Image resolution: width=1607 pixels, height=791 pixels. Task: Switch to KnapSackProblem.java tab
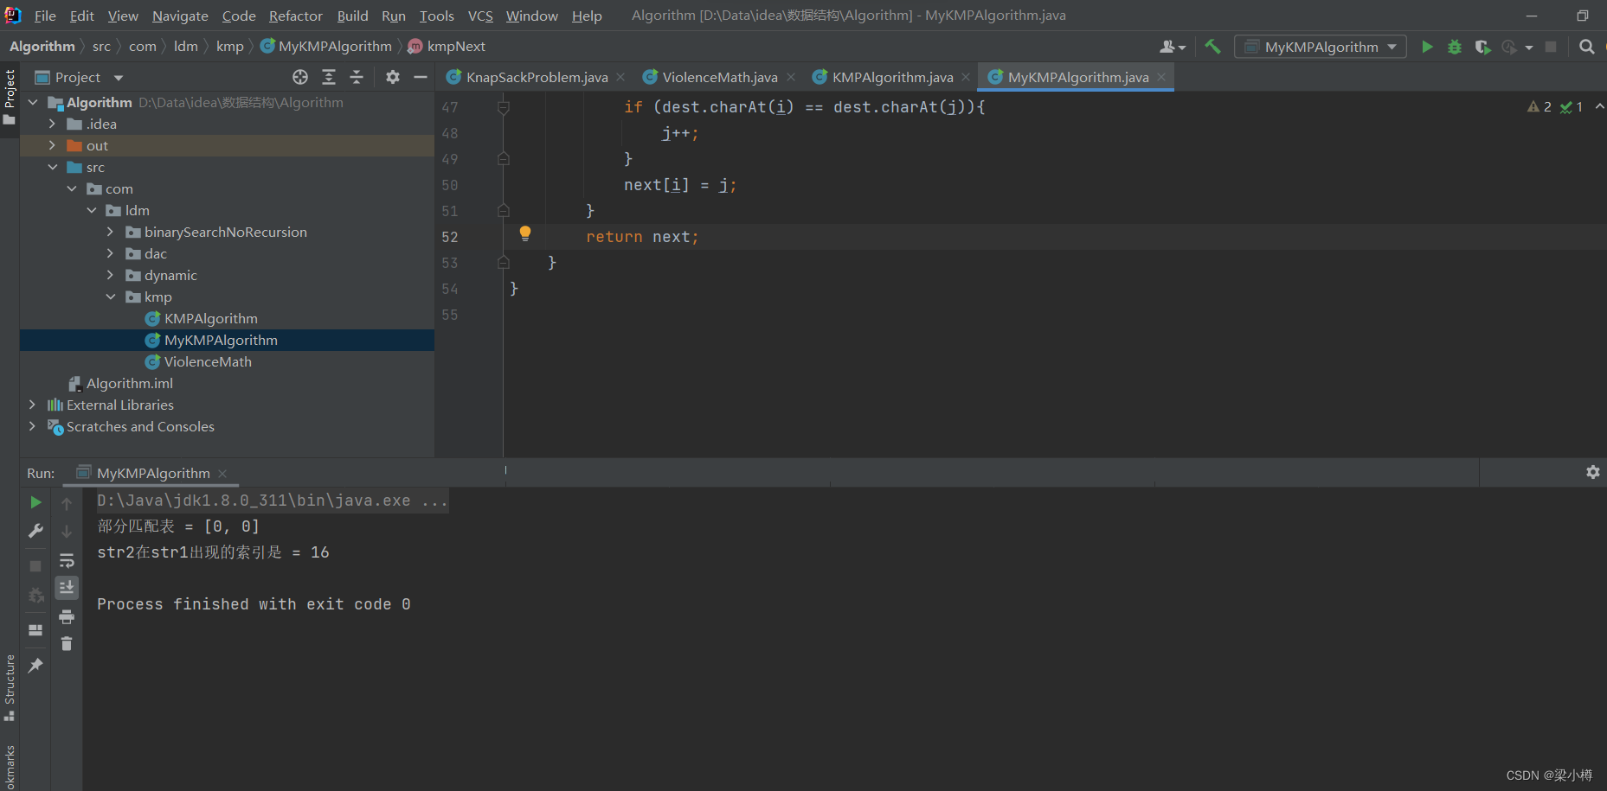[x=537, y=77]
